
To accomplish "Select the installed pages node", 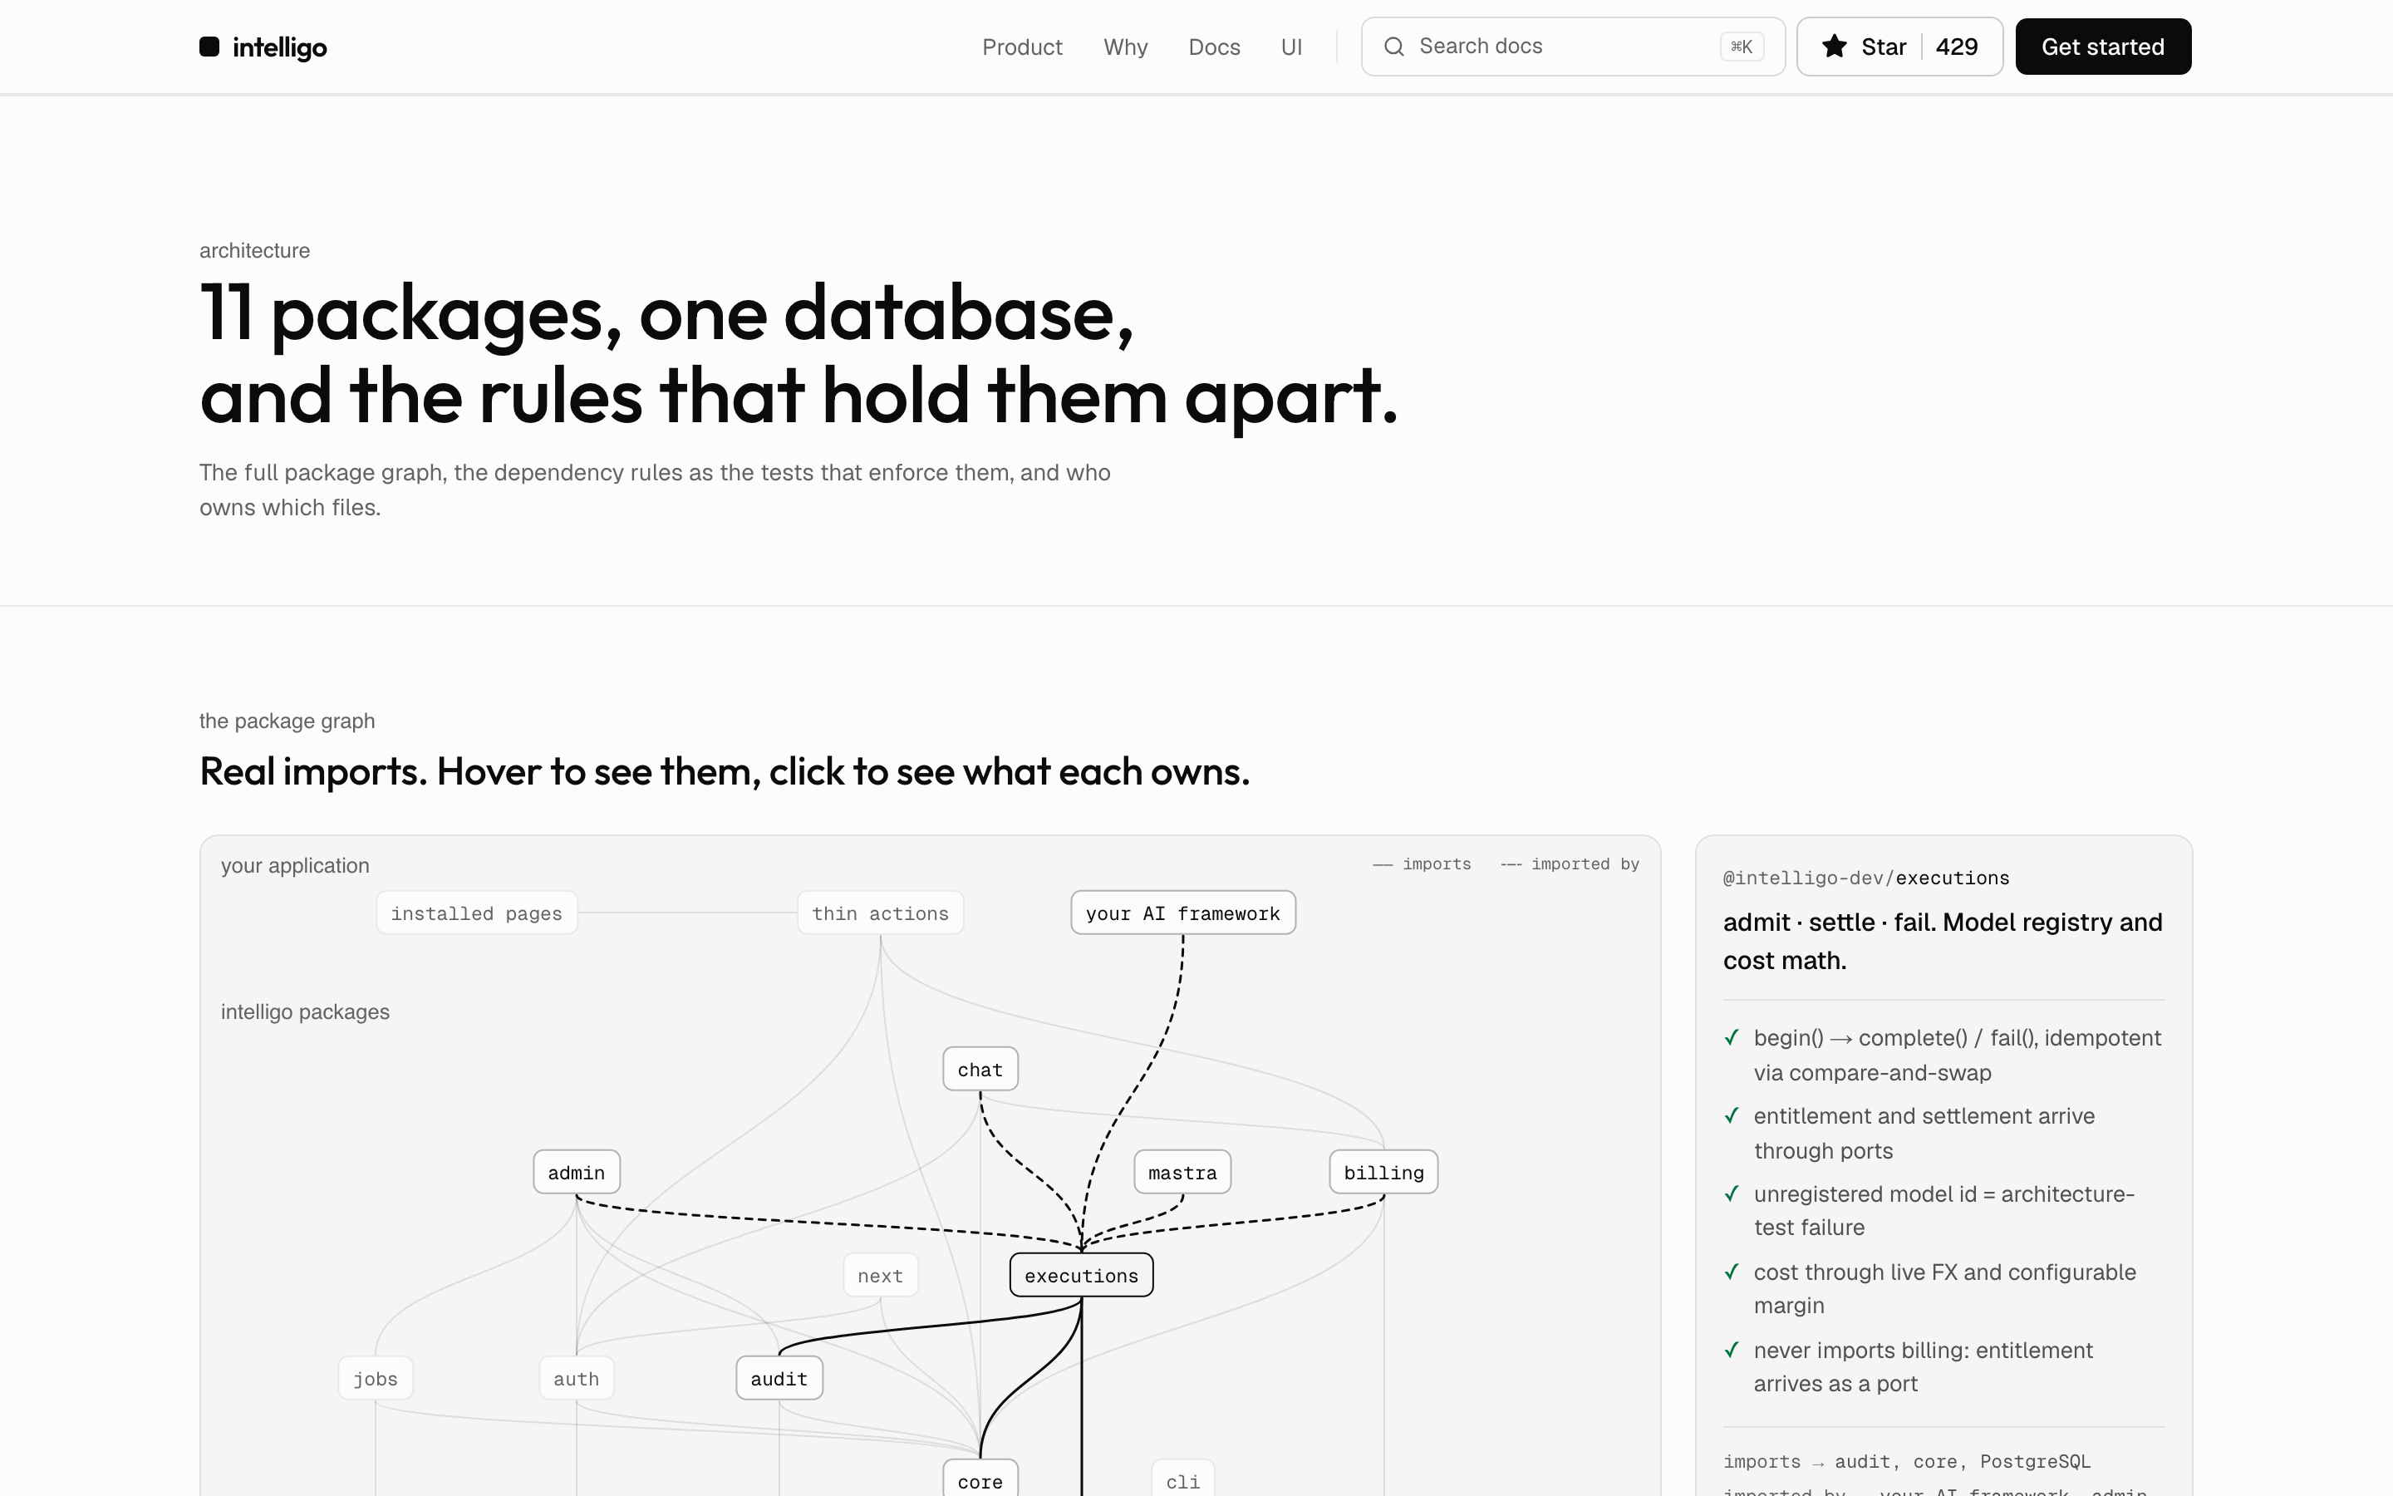I will click(477, 913).
